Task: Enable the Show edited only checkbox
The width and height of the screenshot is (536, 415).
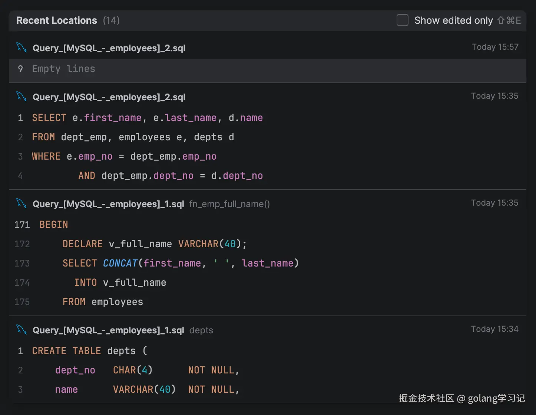Action: coord(403,20)
